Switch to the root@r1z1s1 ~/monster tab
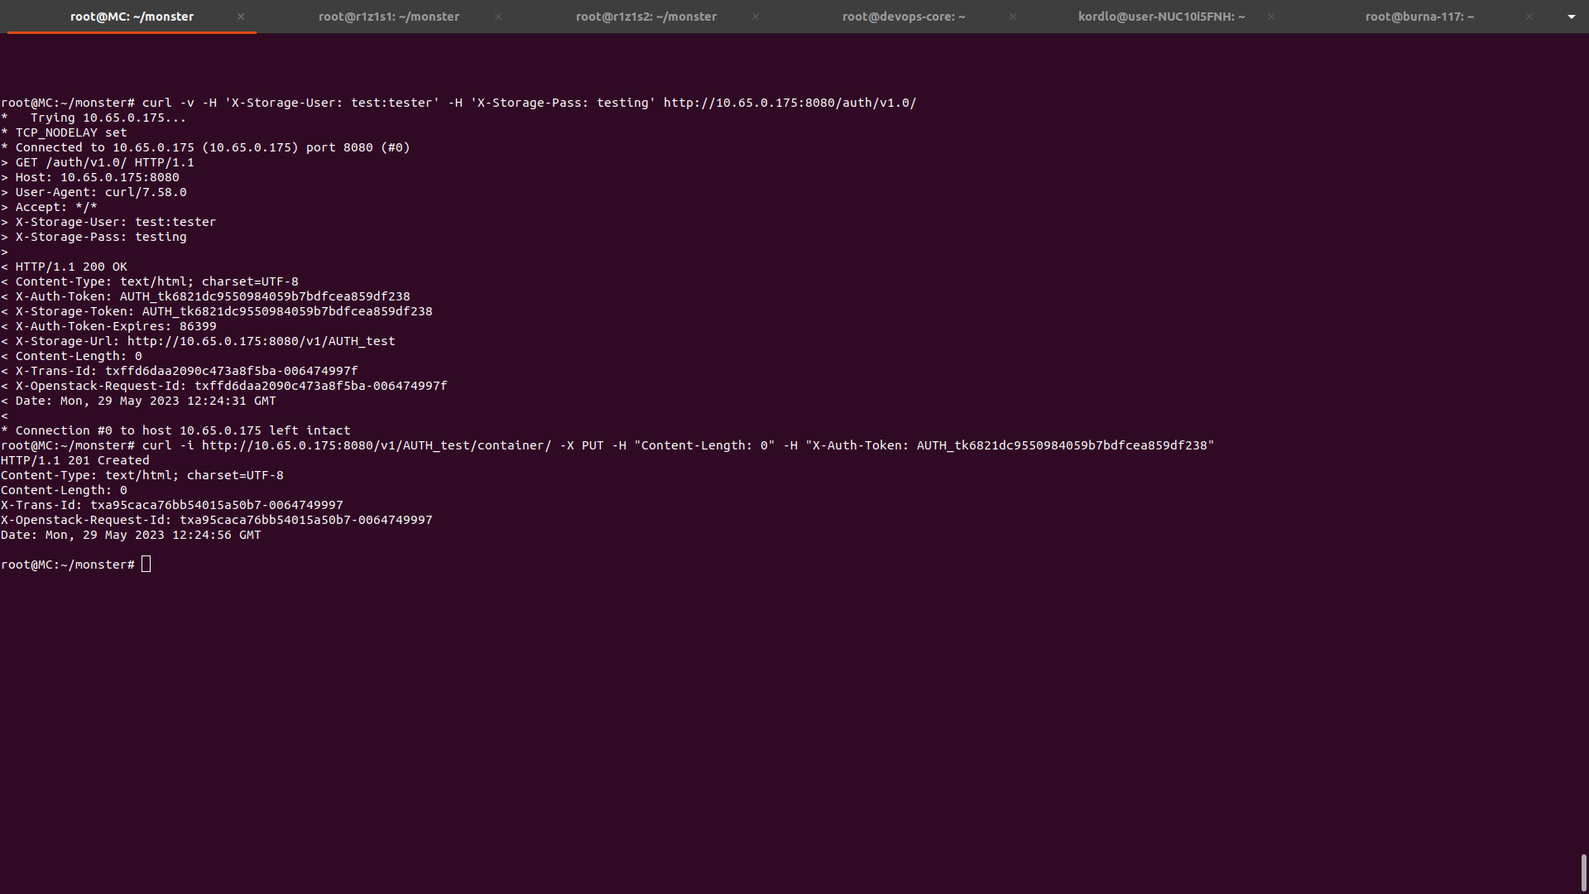The width and height of the screenshot is (1589, 894). coord(388,17)
